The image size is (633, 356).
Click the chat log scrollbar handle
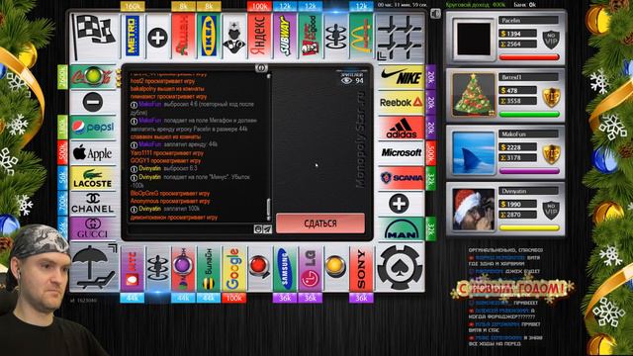pyautogui.click(x=268, y=209)
